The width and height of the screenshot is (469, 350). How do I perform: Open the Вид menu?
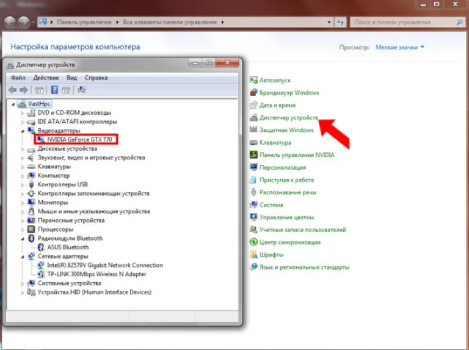coord(72,78)
